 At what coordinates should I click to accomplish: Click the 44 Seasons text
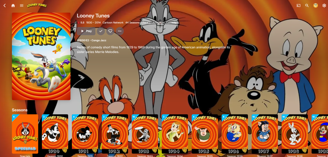(x=133, y=23)
